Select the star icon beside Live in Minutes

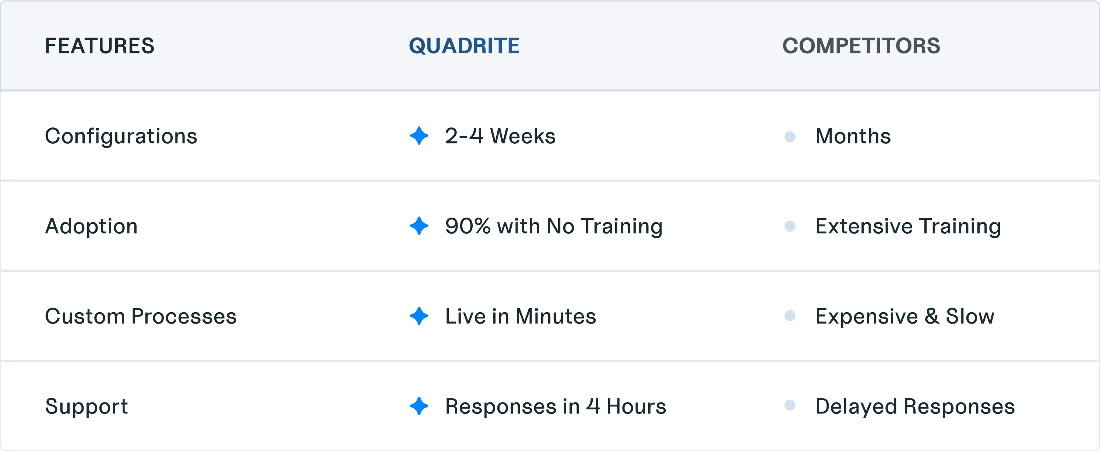click(419, 316)
